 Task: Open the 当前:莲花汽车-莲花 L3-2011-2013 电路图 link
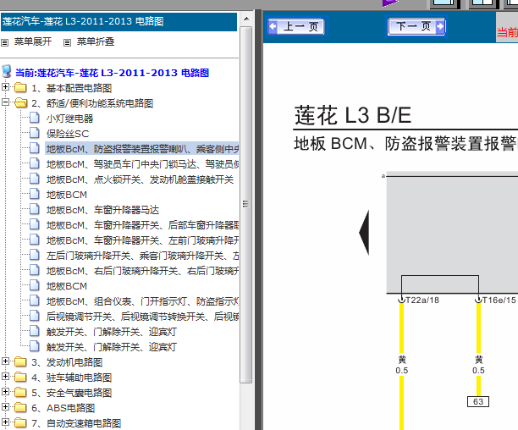(x=112, y=73)
